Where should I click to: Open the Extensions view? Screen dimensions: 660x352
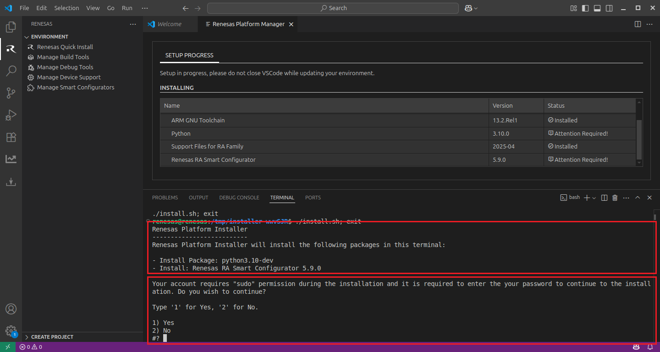click(11, 137)
